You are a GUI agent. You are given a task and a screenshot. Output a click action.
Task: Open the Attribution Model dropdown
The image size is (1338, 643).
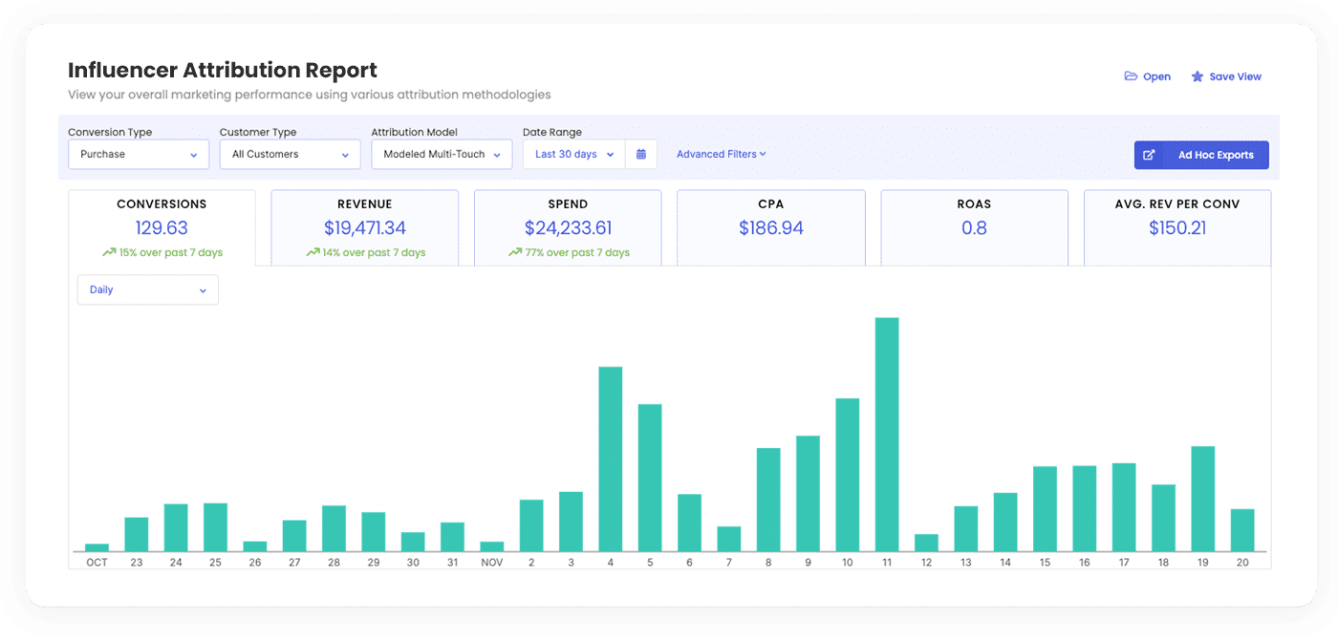441,154
